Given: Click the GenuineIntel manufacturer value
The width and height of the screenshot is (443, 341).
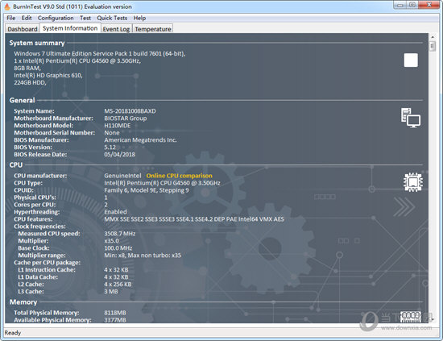Looking at the screenshot, I should [x=122, y=176].
